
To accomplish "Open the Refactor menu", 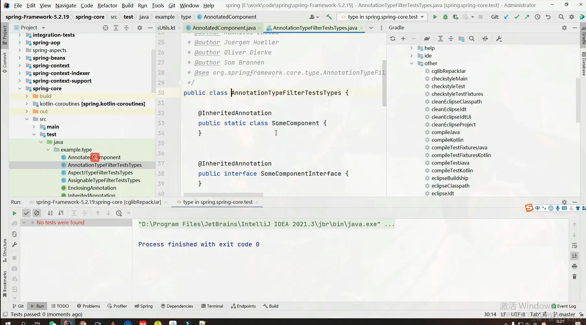I will pos(107,6).
